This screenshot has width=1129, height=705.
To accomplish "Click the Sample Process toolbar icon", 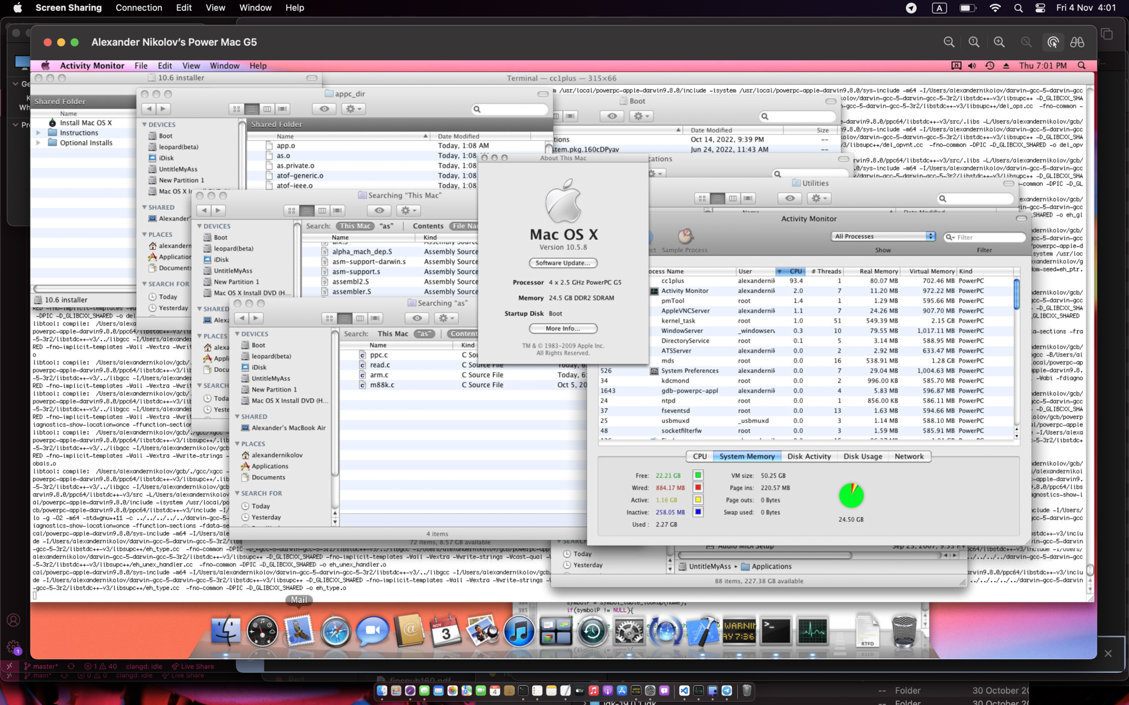I will (x=685, y=237).
